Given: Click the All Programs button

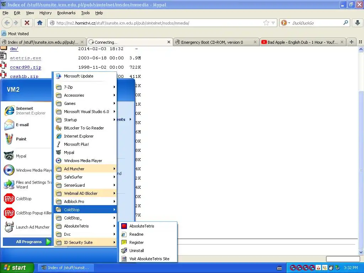Looking at the screenshot, I should click(x=27, y=242).
